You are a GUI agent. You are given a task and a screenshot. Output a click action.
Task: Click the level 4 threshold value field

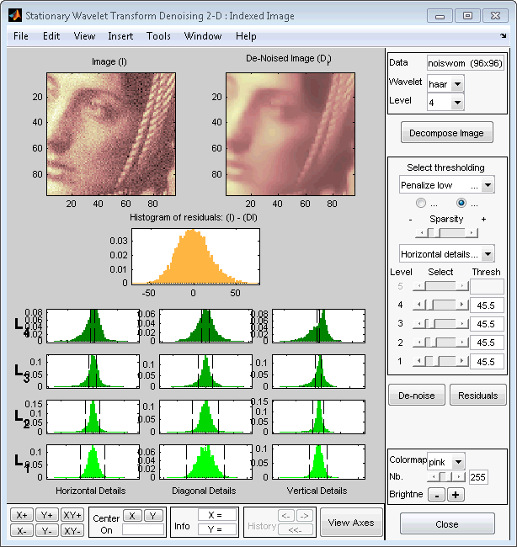[x=486, y=305]
